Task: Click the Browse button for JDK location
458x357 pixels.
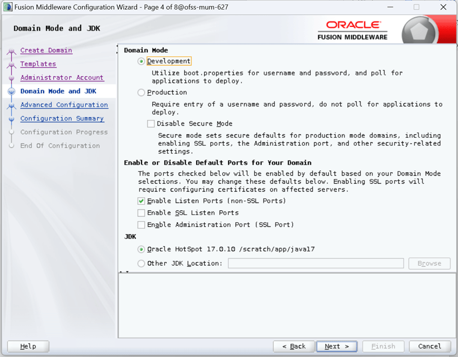Action: (x=430, y=263)
